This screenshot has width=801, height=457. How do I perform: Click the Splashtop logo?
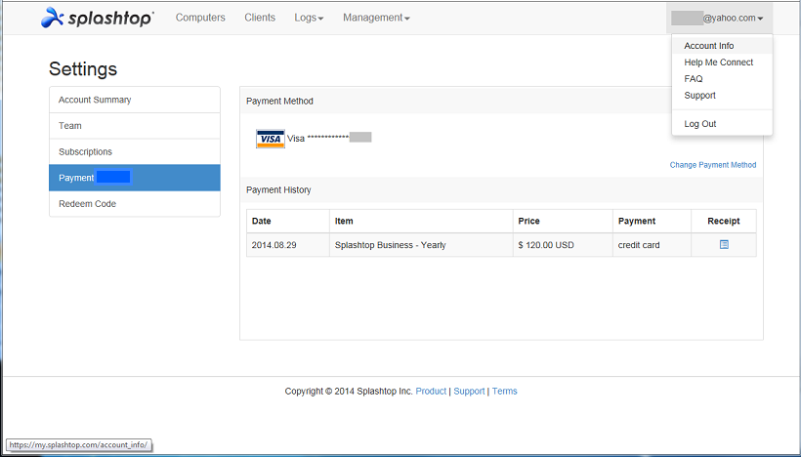tap(97, 18)
